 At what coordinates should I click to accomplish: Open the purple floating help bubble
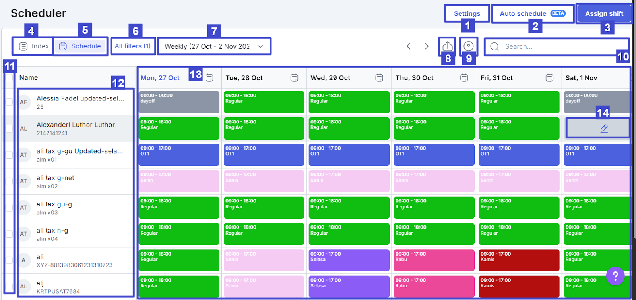pos(615,275)
